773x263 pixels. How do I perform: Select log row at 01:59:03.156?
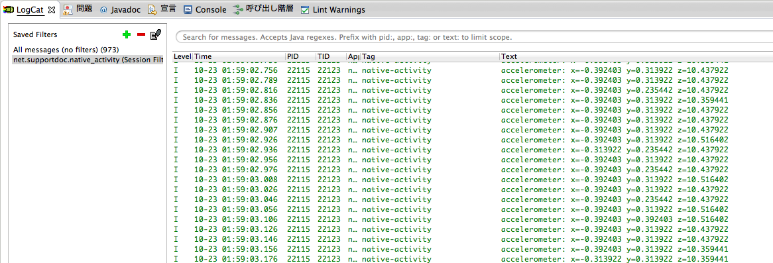[473, 248]
